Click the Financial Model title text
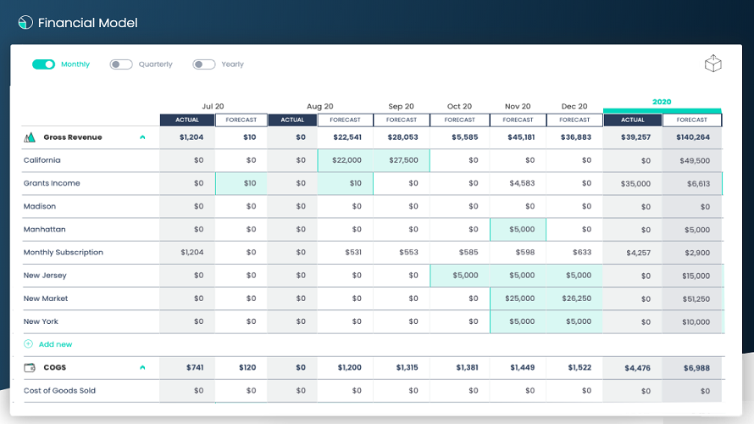 pos(87,23)
